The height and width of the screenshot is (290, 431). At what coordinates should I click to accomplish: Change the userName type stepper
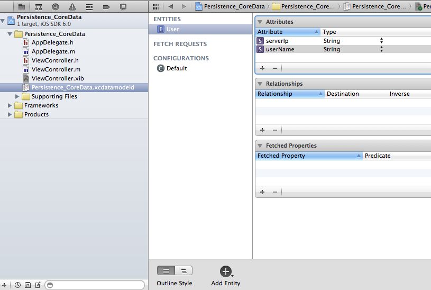tap(381, 49)
